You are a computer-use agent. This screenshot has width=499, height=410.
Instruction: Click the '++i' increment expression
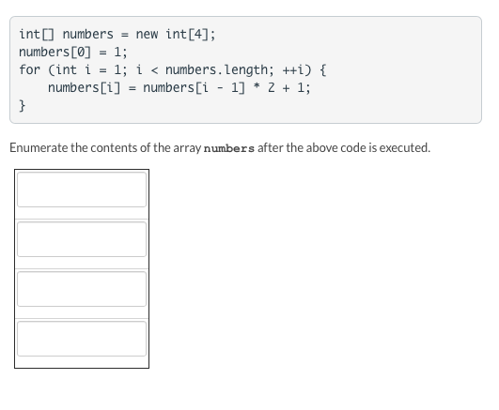[x=293, y=69]
